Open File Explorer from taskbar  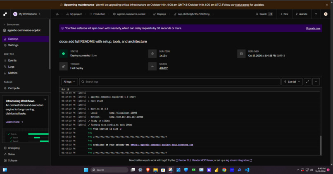point(155,170)
